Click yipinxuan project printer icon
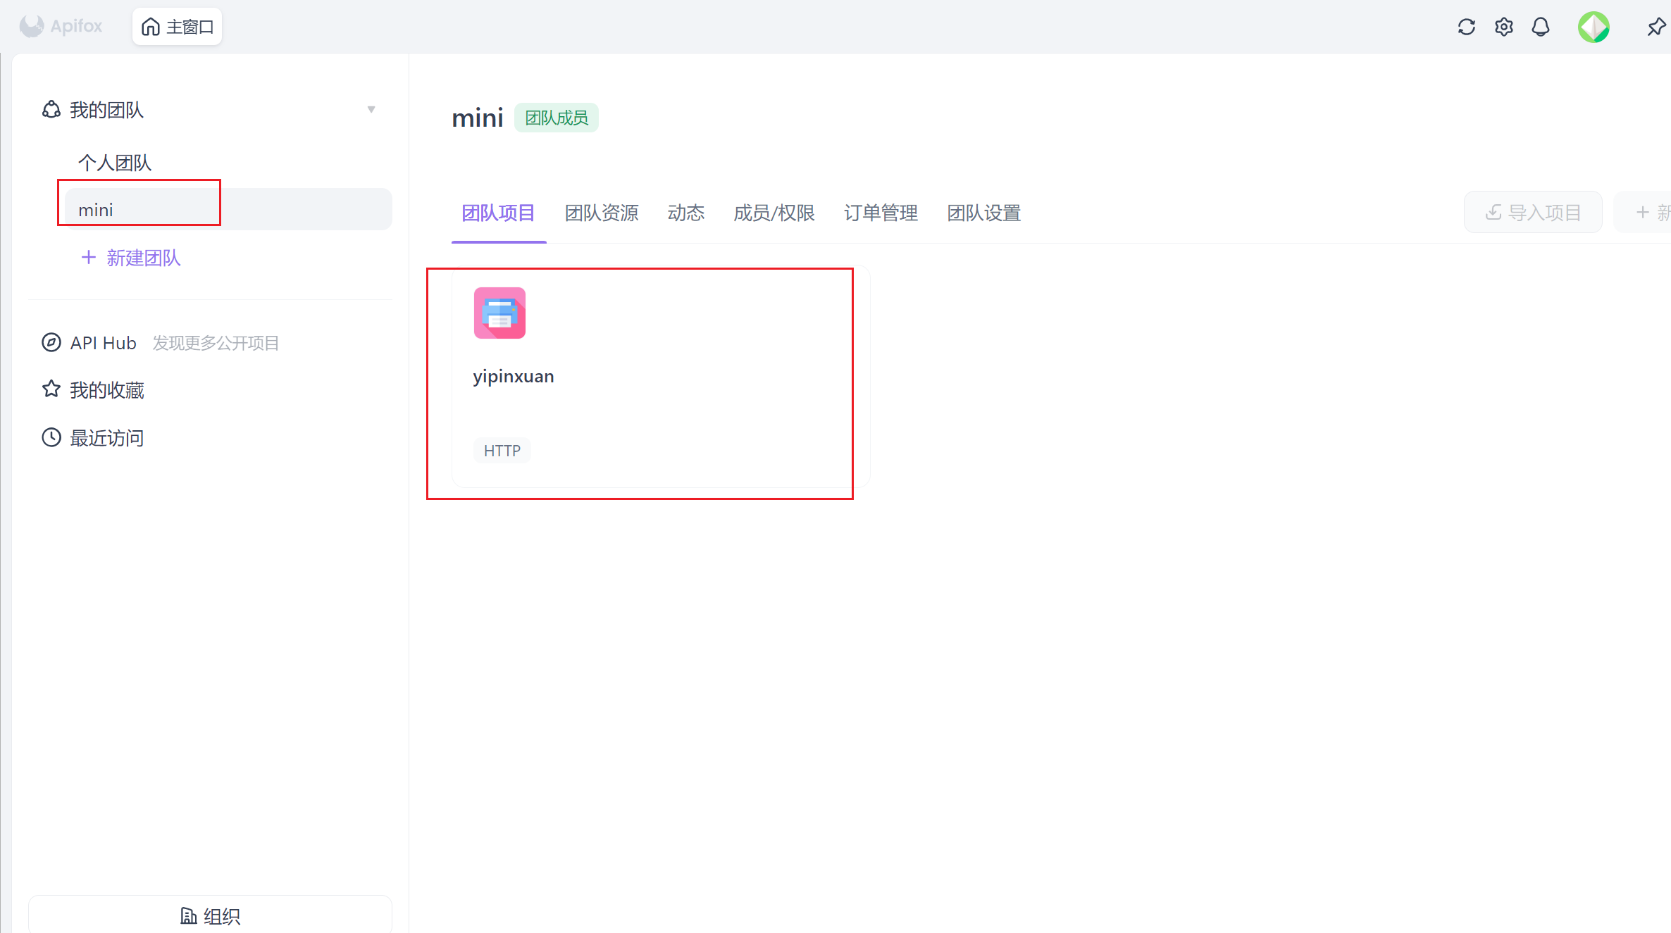Image resolution: width=1671 pixels, height=933 pixels. click(499, 313)
